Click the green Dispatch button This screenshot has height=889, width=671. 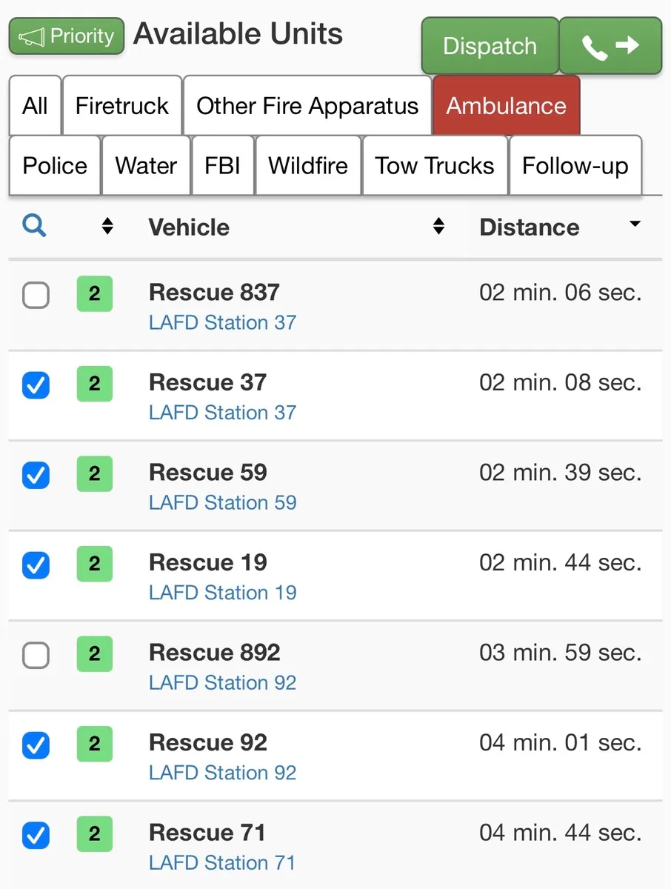pyautogui.click(x=490, y=46)
